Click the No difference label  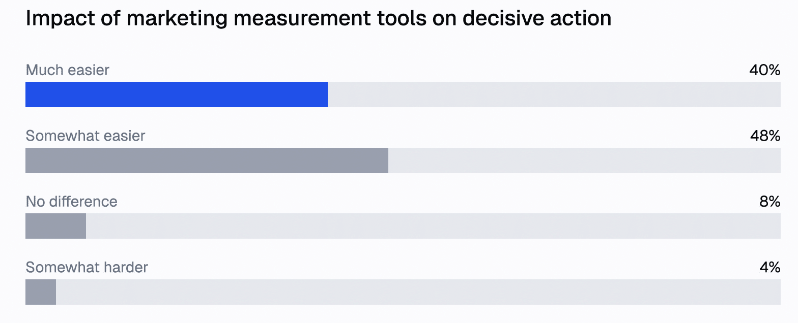coord(72,202)
